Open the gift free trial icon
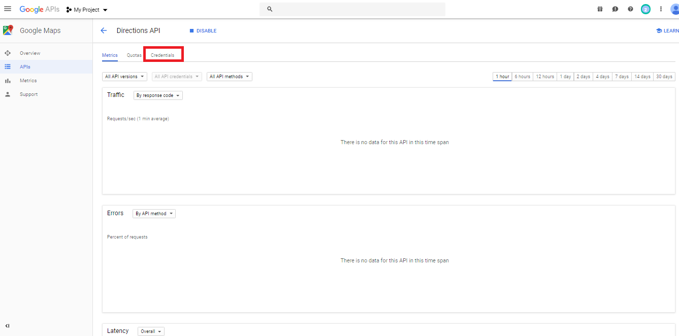This screenshot has width=679, height=336. point(600,9)
